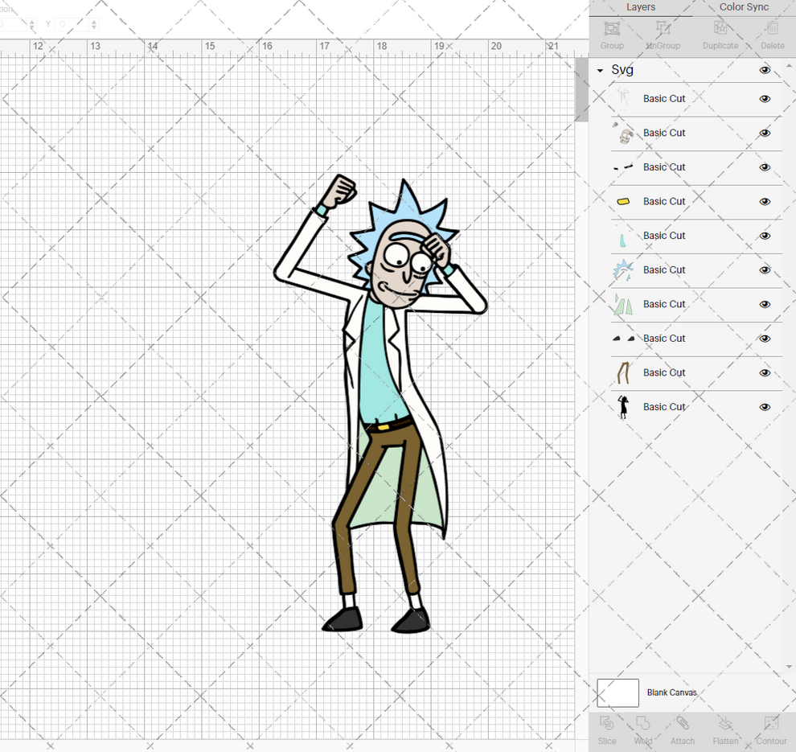Select the yellow belt Basic Cut layer thumbnail
Screen dimensions: 796x752
624,201
